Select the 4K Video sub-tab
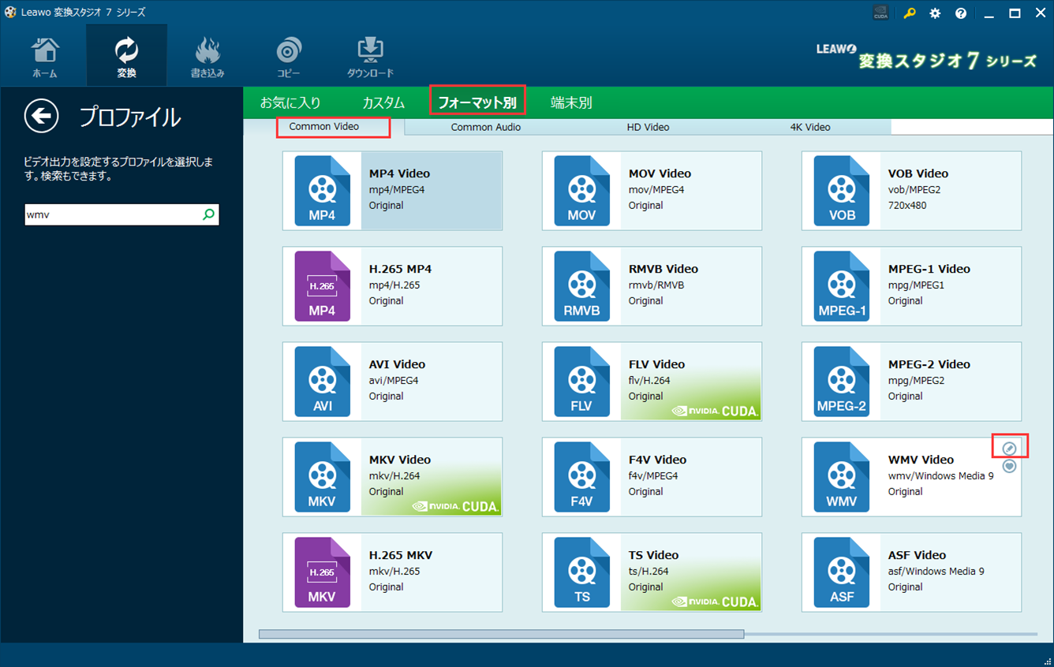1054x667 pixels. pyautogui.click(x=809, y=127)
